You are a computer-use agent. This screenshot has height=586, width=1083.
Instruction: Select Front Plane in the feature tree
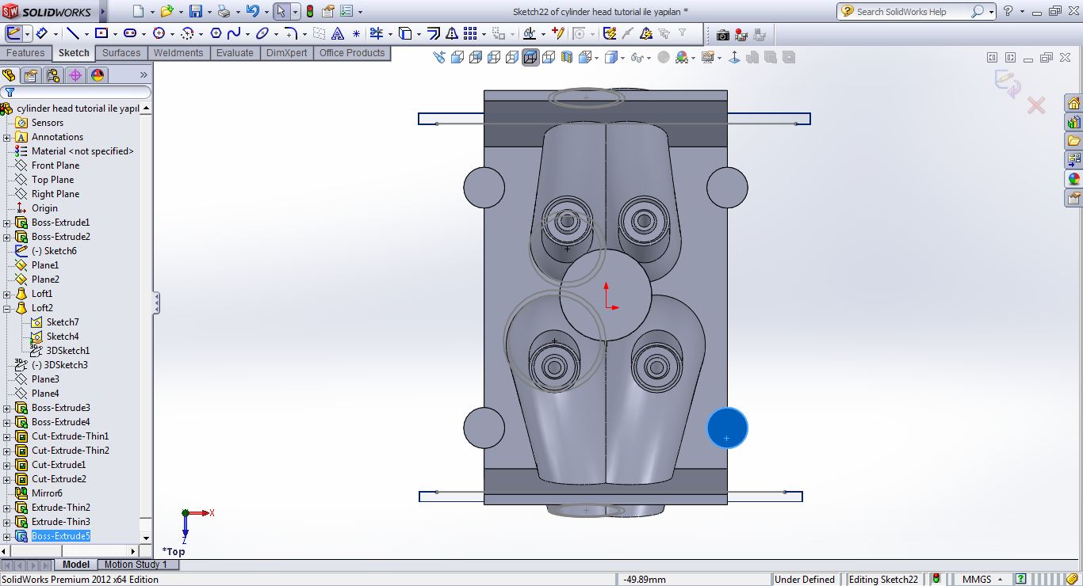click(x=55, y=166)
